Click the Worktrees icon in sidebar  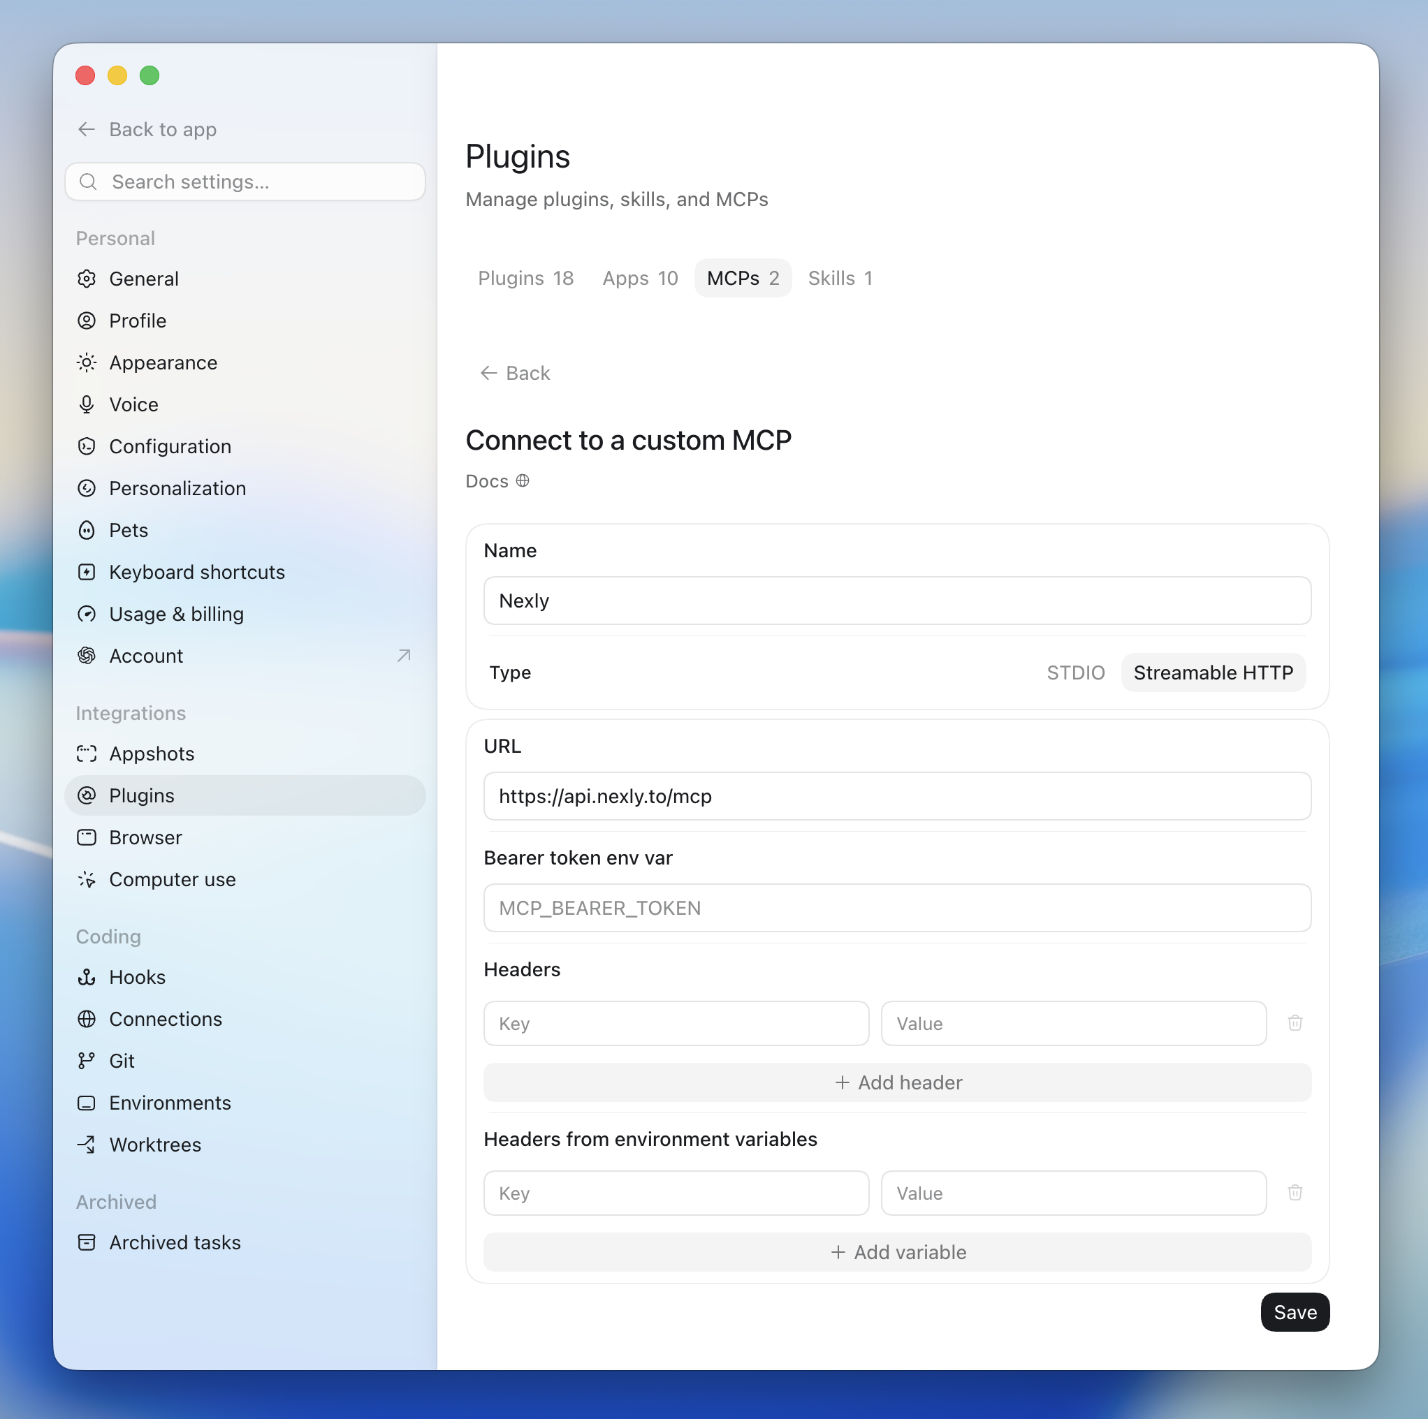click(x=87, y=1145)
